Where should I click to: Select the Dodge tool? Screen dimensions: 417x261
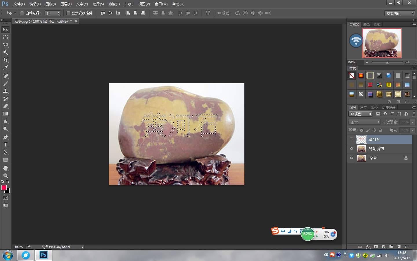coord(6,129)
